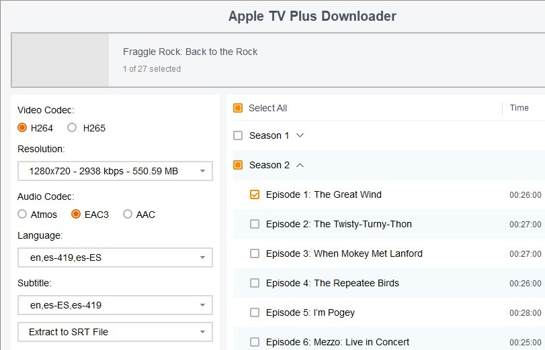Select the H265 video codec
Image resolution: width=545 pixels, height=350 pixels.
click(72, 128)
